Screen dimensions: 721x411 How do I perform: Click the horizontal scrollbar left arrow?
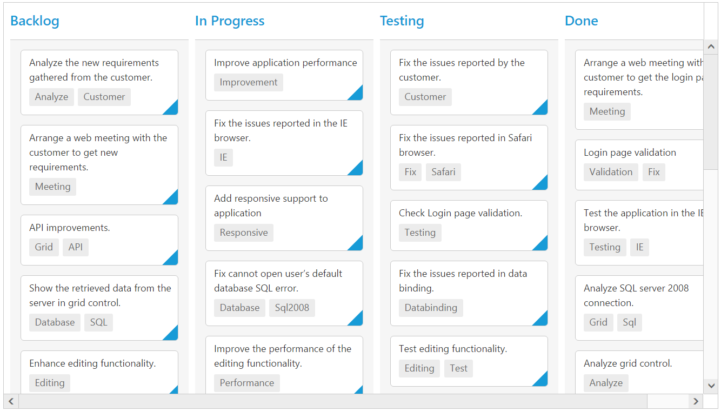pos(11,401)
